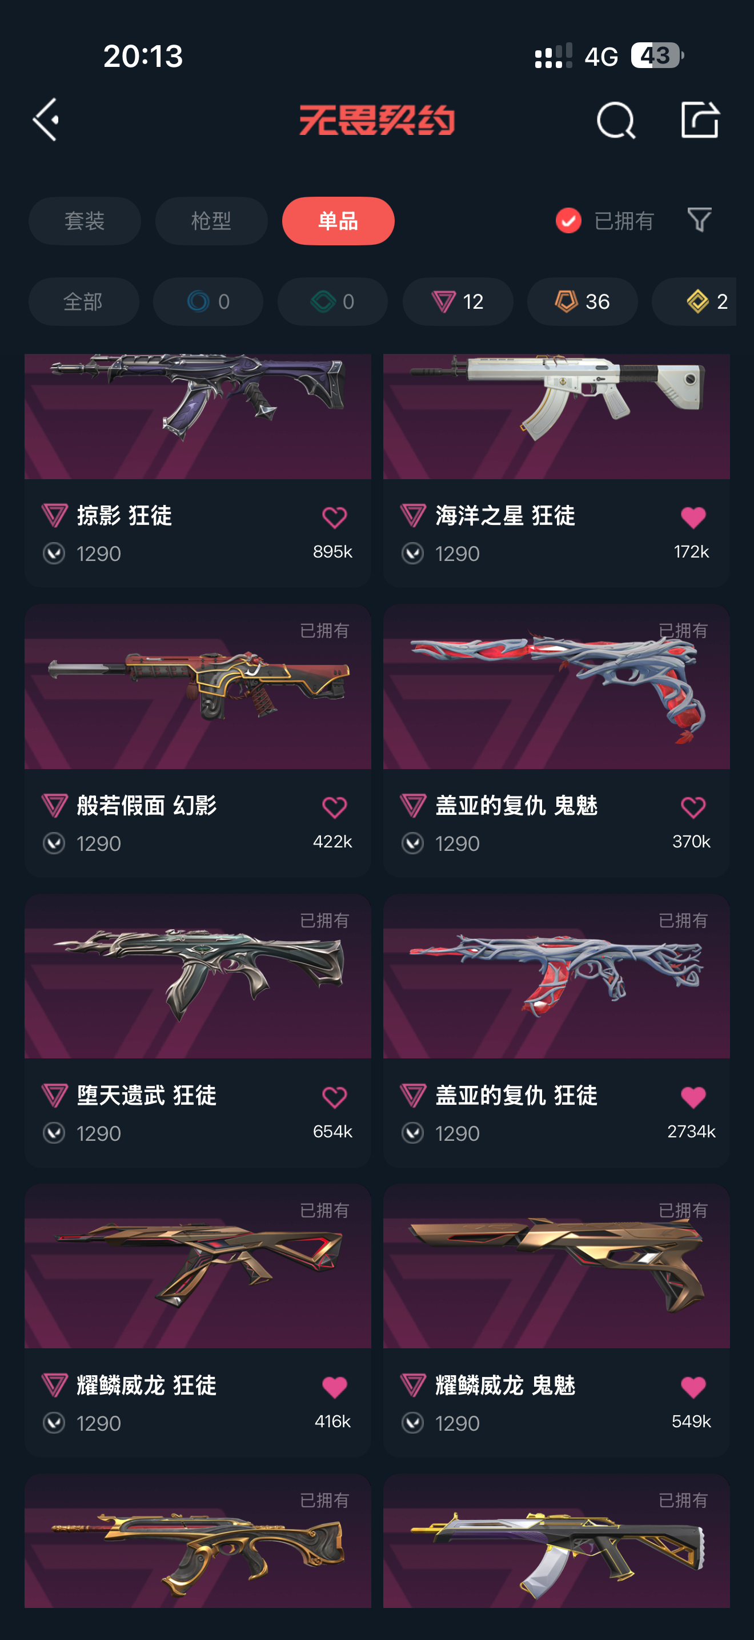Viewport: 754px width, 1640px height.
Task: Open 盖亚的复仇 鬼魅 skin thumbnail
Action: pos(556,687)
